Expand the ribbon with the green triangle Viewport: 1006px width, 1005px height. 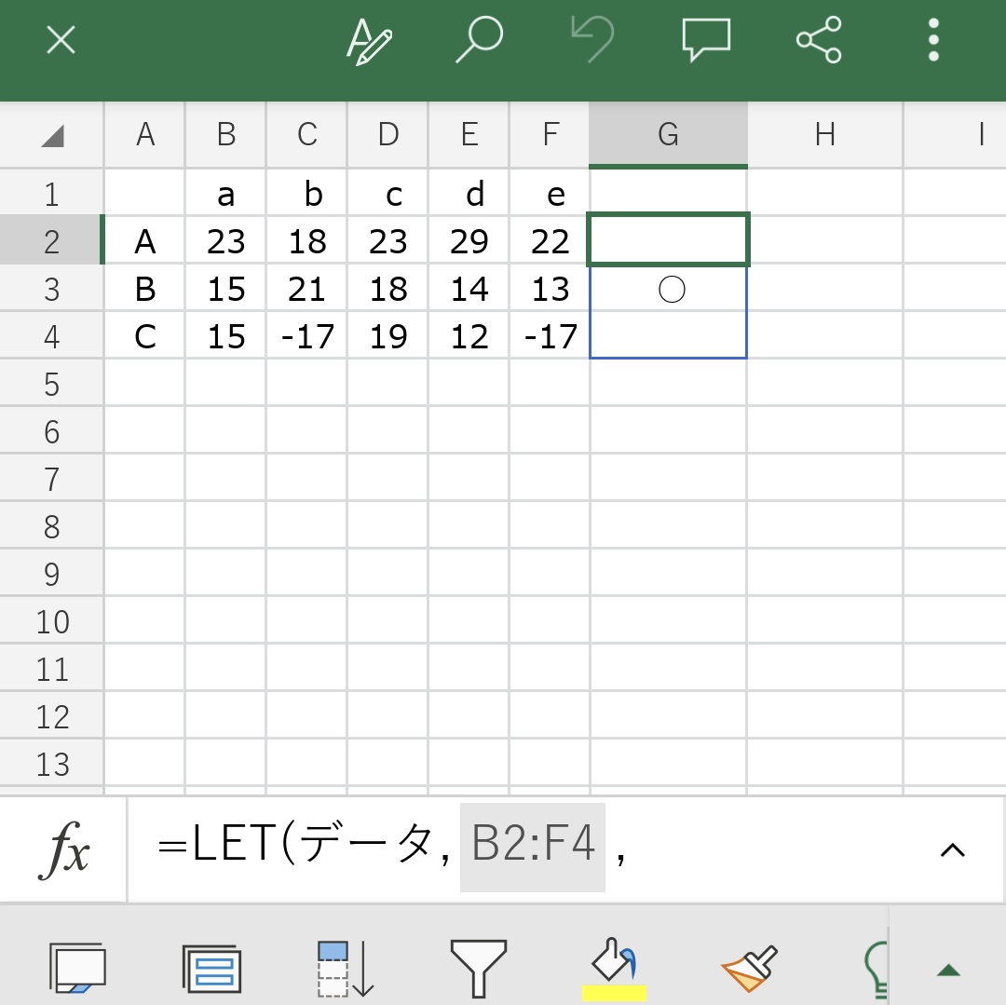948,970
